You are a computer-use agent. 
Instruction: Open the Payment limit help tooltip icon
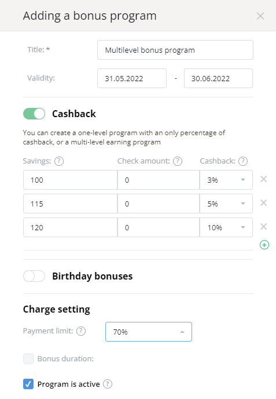click(x=81, y=331)
